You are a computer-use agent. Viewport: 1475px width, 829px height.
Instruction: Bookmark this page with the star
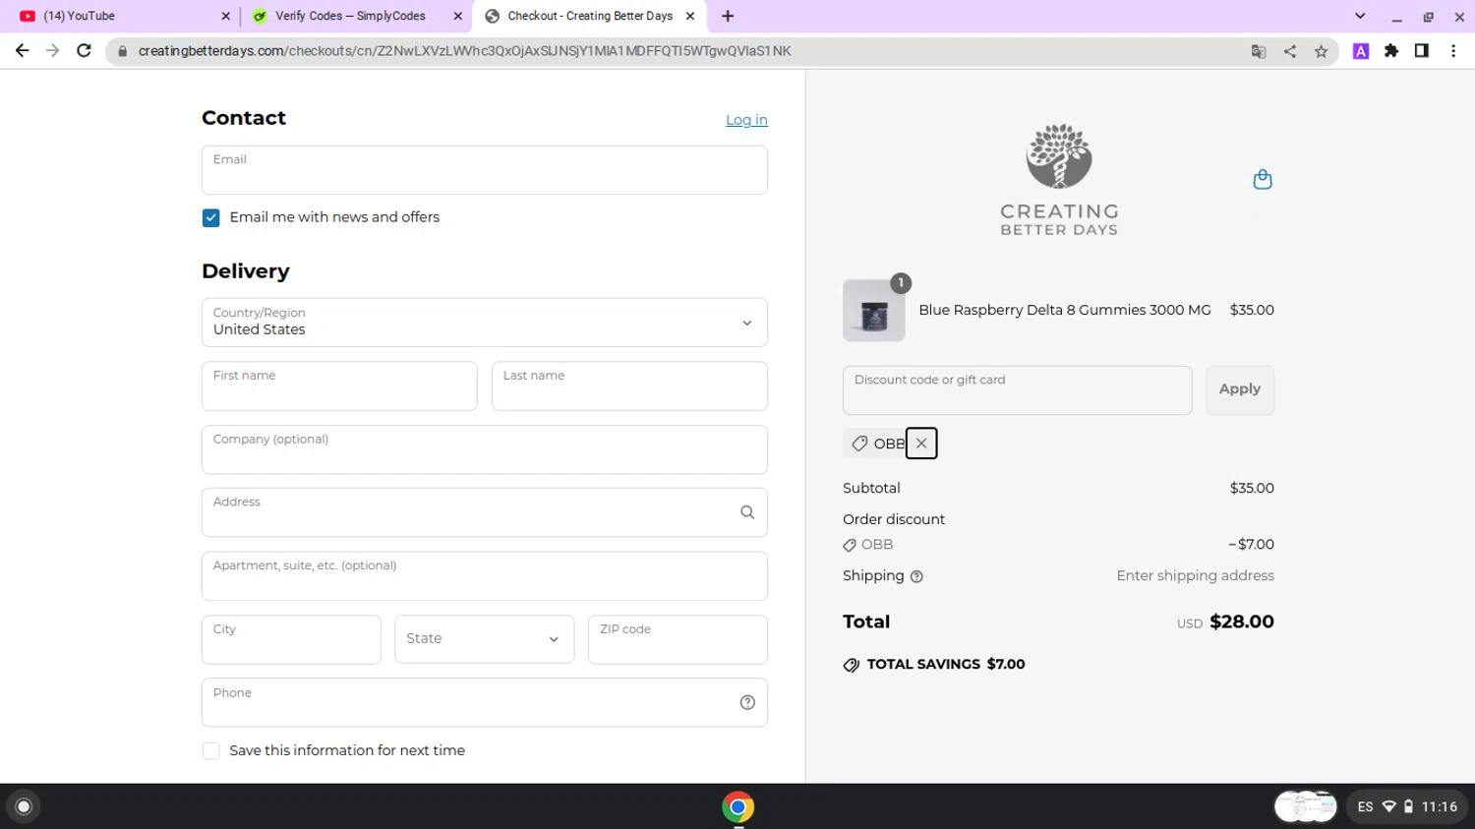pos(1322,51)
